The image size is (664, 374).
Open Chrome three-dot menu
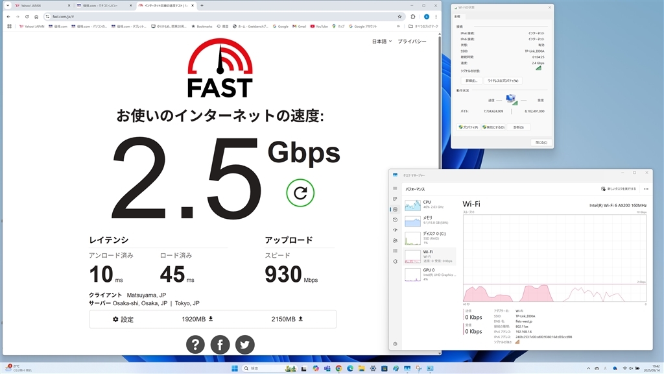click(436, 16)
